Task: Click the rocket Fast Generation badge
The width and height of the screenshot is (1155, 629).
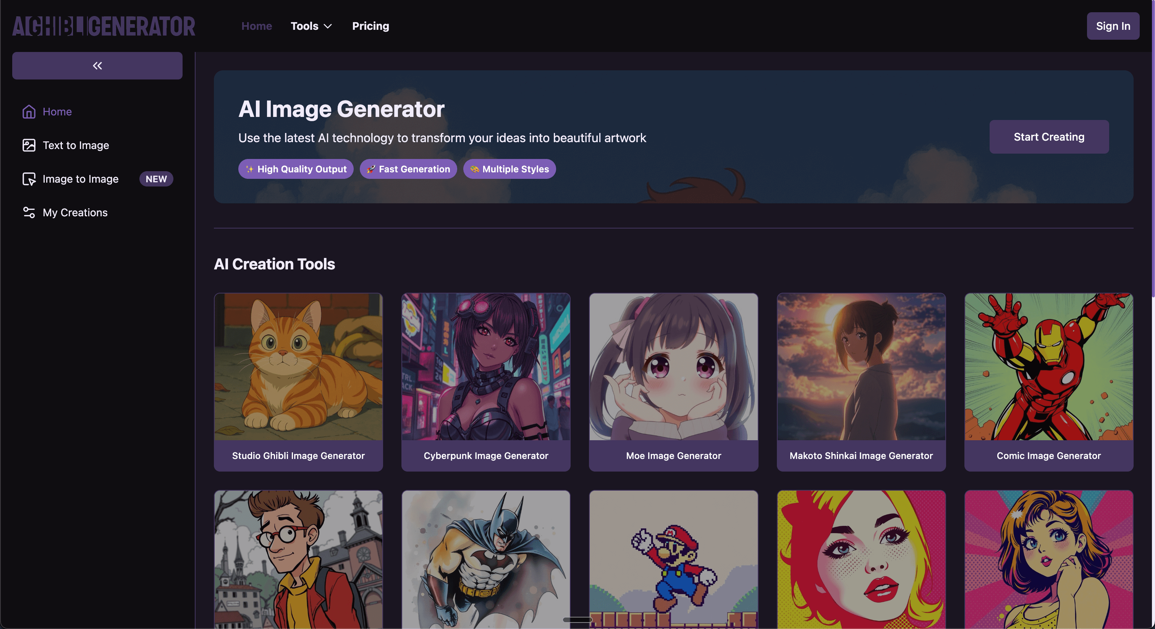Action: click(408, 169)
